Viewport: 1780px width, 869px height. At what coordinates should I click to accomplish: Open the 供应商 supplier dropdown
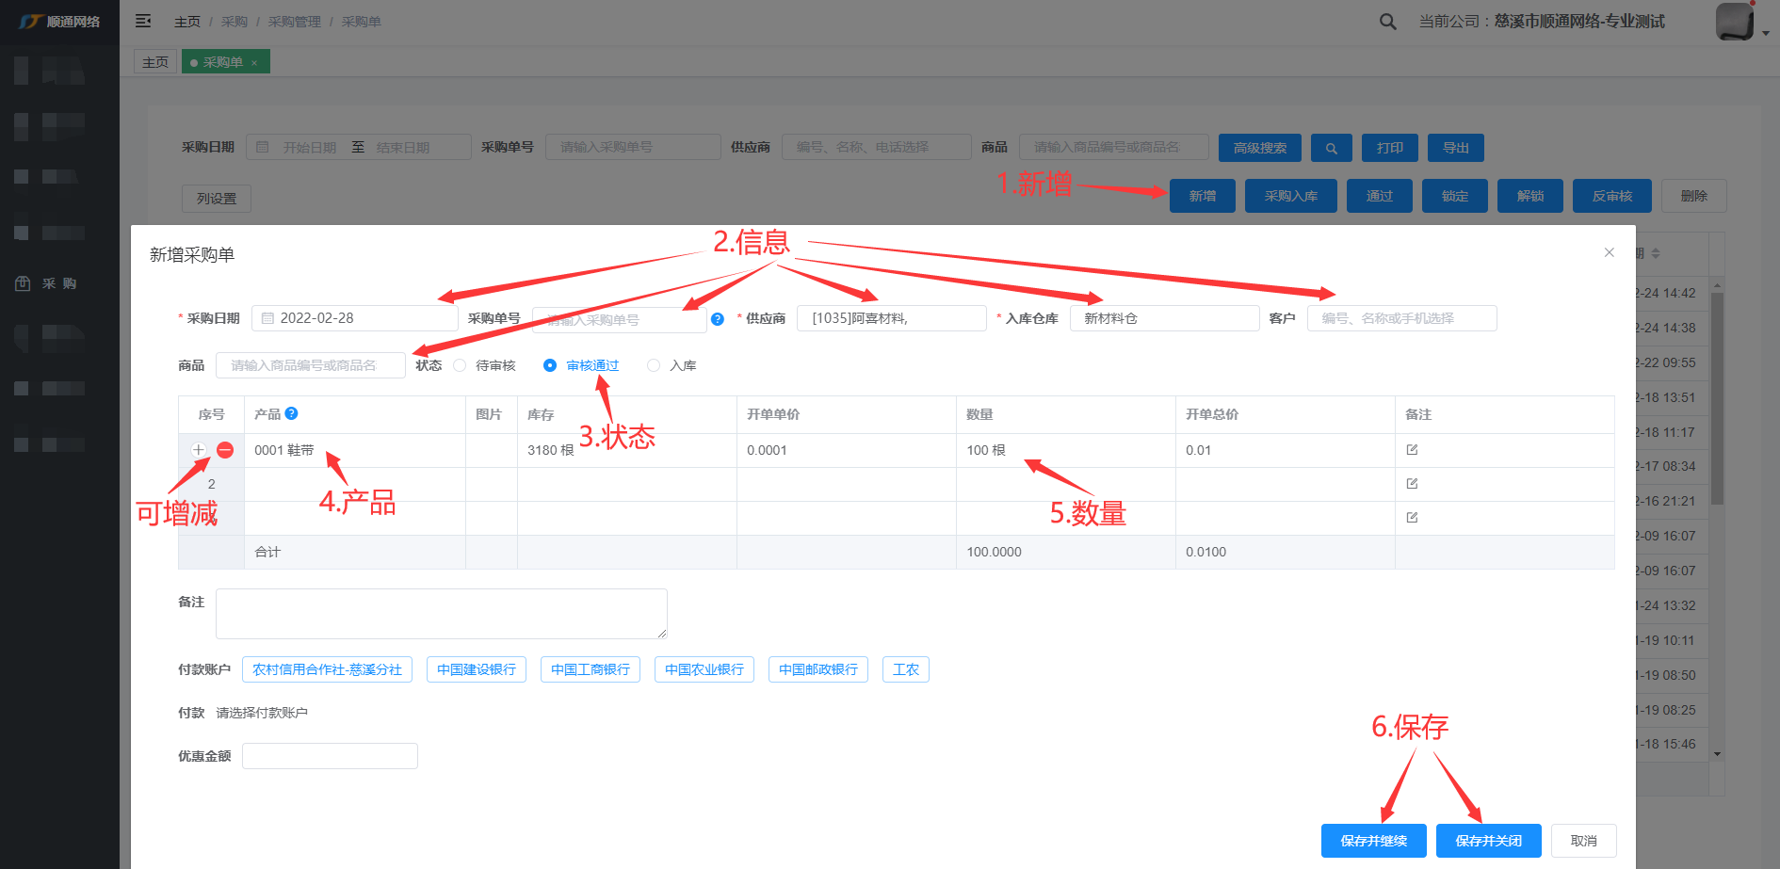tap(890, 318)
